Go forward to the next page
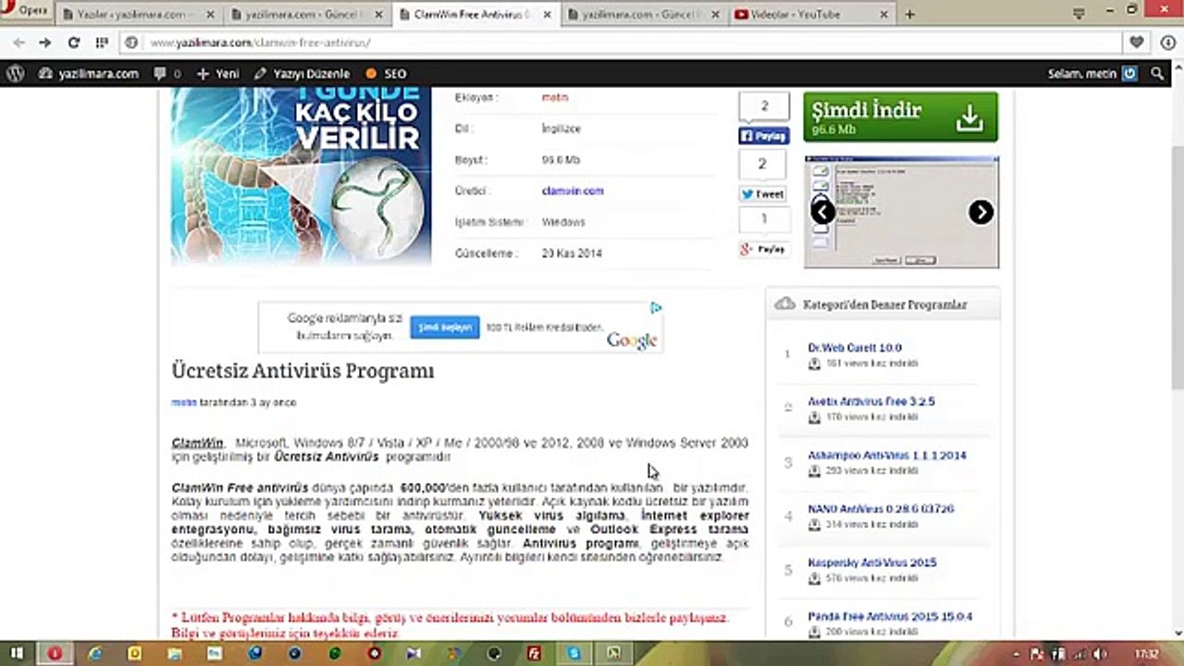This screenshot has height=666, width=1184. [45, 43]
